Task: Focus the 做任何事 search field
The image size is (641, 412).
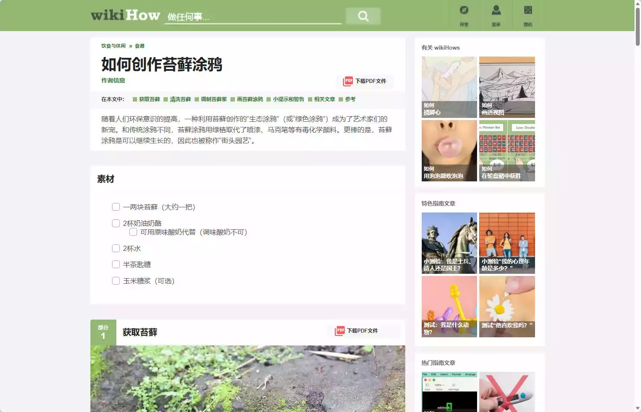Action: click(x=253, y=16)
